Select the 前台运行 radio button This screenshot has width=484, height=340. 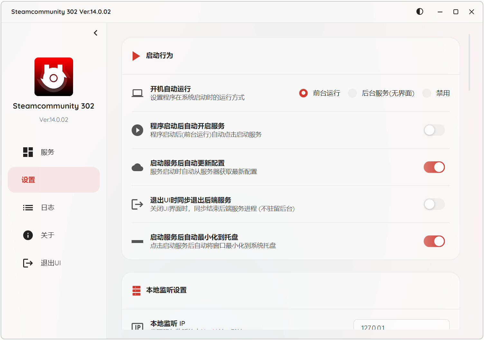tap(303, 93)
